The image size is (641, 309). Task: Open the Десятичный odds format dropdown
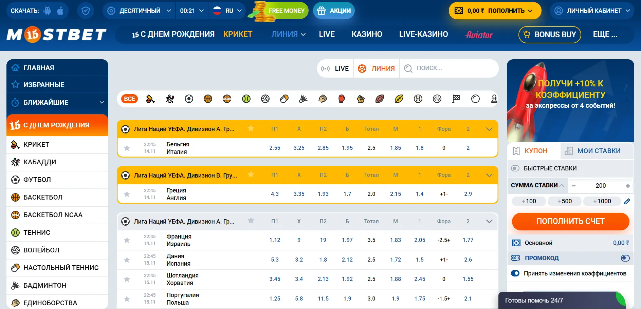pyautogui.click(x=139, y=11)
